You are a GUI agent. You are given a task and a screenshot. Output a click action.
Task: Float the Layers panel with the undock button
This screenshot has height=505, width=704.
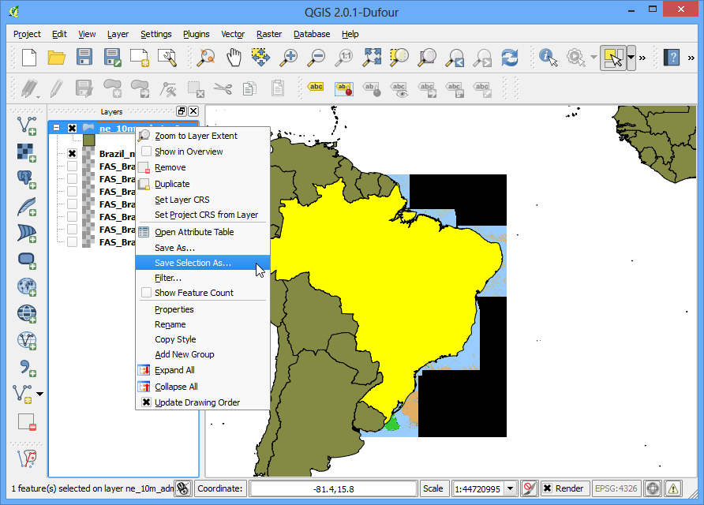pyautogui.click(x=182, y=111)
